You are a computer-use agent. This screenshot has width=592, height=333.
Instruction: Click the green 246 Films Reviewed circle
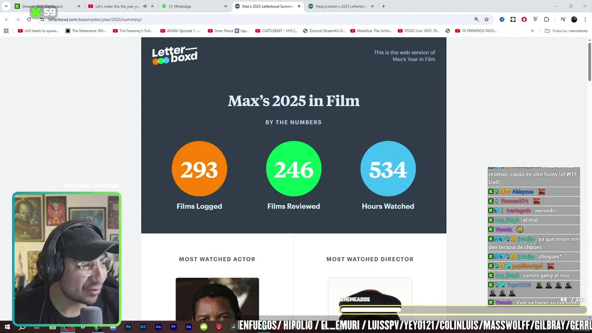coord(294,169)
